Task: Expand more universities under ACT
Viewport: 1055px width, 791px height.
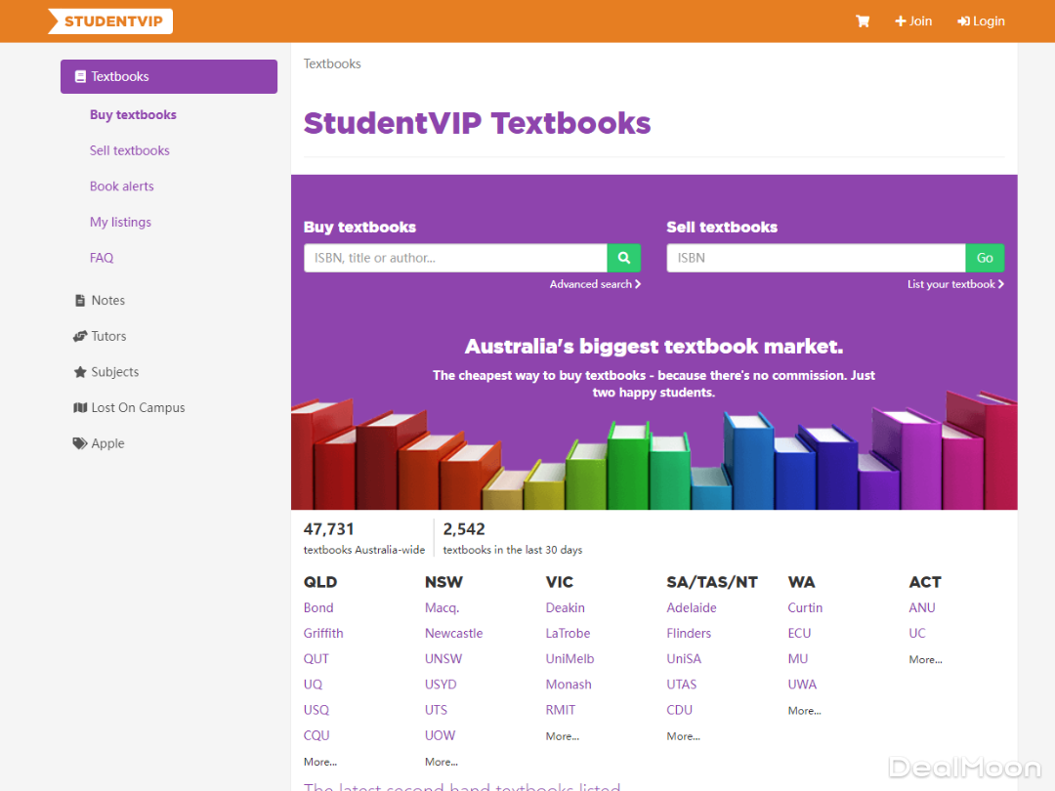Action: [925, 660]
